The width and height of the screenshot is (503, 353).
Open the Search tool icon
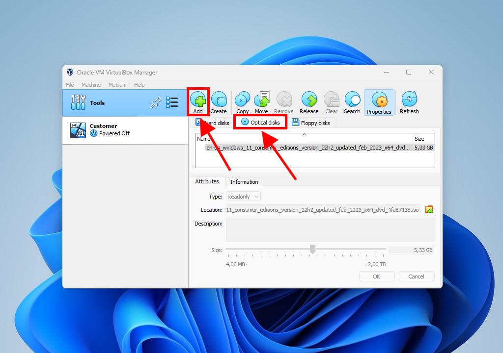pyautogui.click(x=352, y=101)
